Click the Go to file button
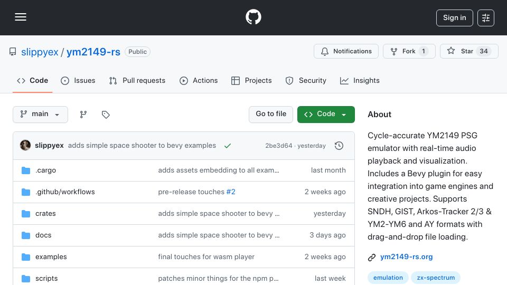 [271, 115]
